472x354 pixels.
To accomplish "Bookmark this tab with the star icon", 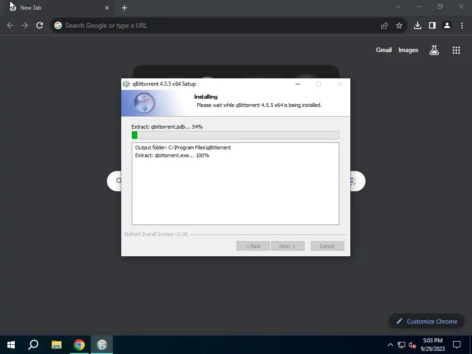I will pos(399,26).
